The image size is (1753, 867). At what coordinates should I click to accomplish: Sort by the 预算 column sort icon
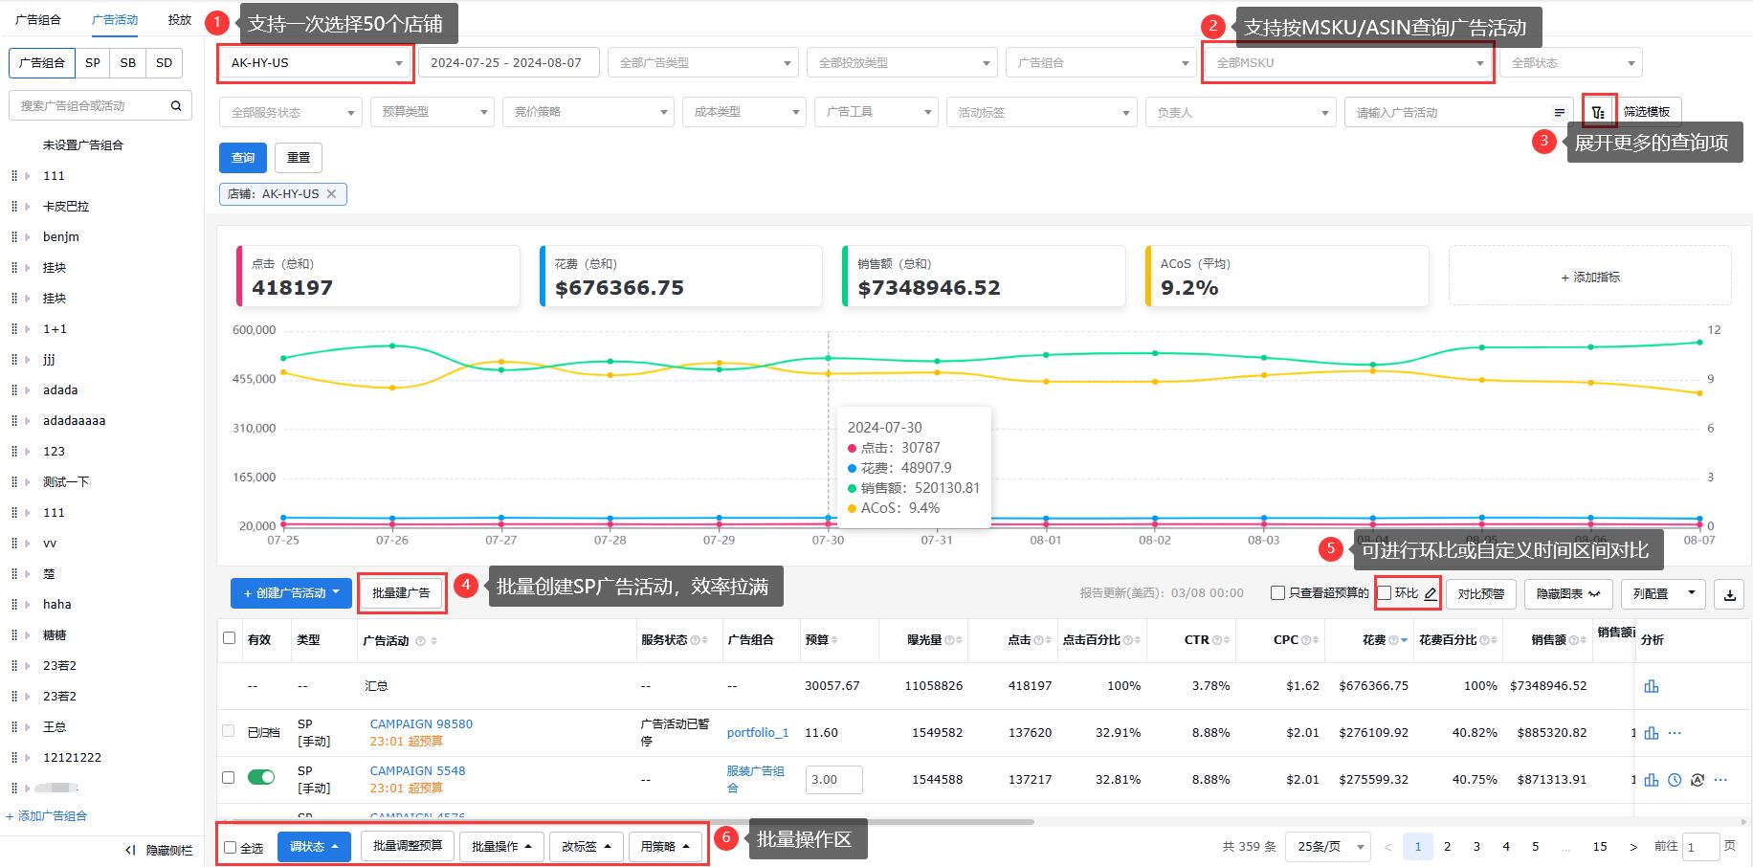coord(834,640)
